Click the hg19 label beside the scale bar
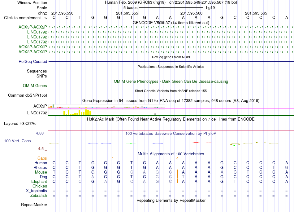The height and width of the screenshot is (212, 294). 210,8
